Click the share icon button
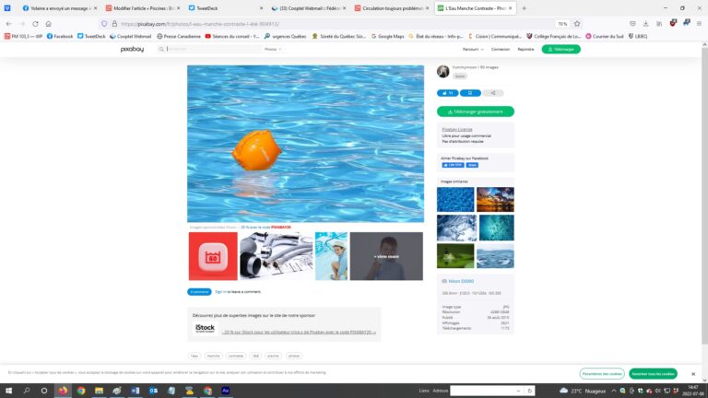Image resolution: width=708 pixels, height=398 pixels. (493, 93)
